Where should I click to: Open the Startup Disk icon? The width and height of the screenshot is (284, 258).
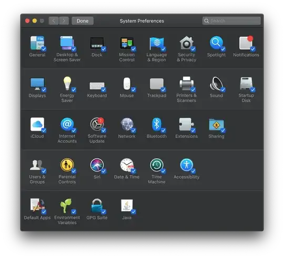(246, 83)
